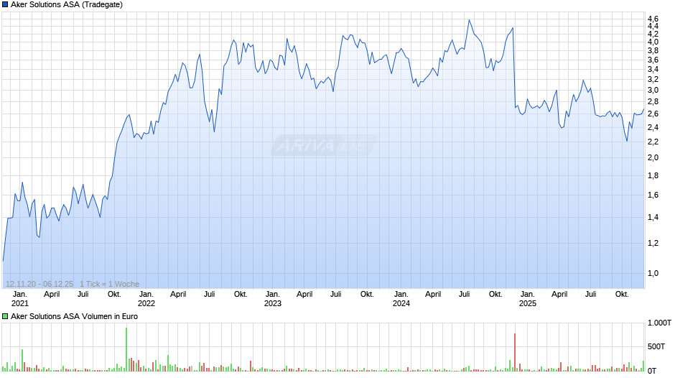Click the 4,0 price axis label

click(653, 42)
